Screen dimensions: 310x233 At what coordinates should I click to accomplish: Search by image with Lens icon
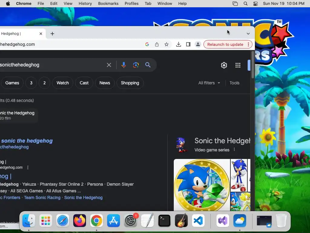[x=136, y=65]
